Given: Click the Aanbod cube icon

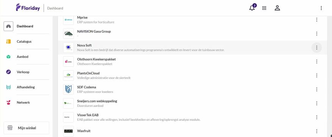Looking at the screenshot, I should [8, 57].
